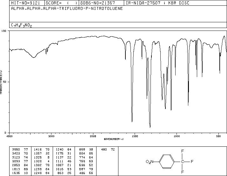Click the 1249 peak table entry

click(x=42, y=173)
